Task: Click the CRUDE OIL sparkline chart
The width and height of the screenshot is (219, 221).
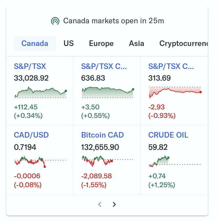Action: tap(175, 161)
